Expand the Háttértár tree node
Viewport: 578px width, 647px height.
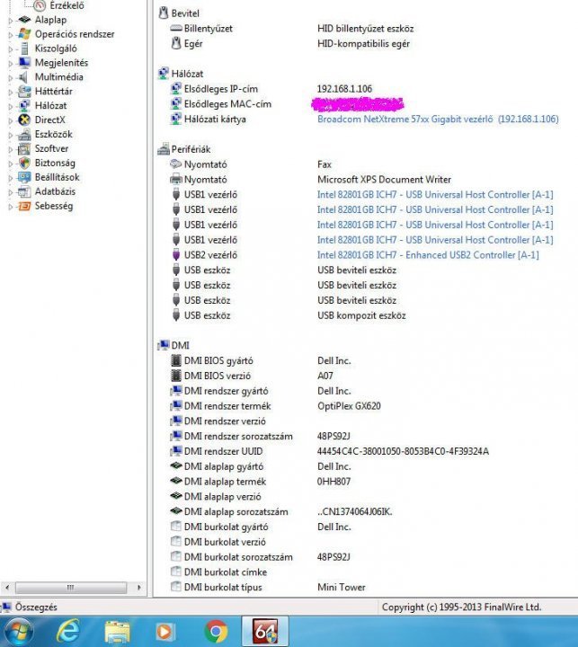[x=11, y=92]
